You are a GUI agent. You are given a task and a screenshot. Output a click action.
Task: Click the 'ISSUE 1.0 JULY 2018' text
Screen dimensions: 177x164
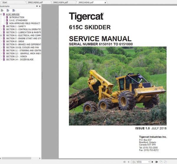(151, 128)
